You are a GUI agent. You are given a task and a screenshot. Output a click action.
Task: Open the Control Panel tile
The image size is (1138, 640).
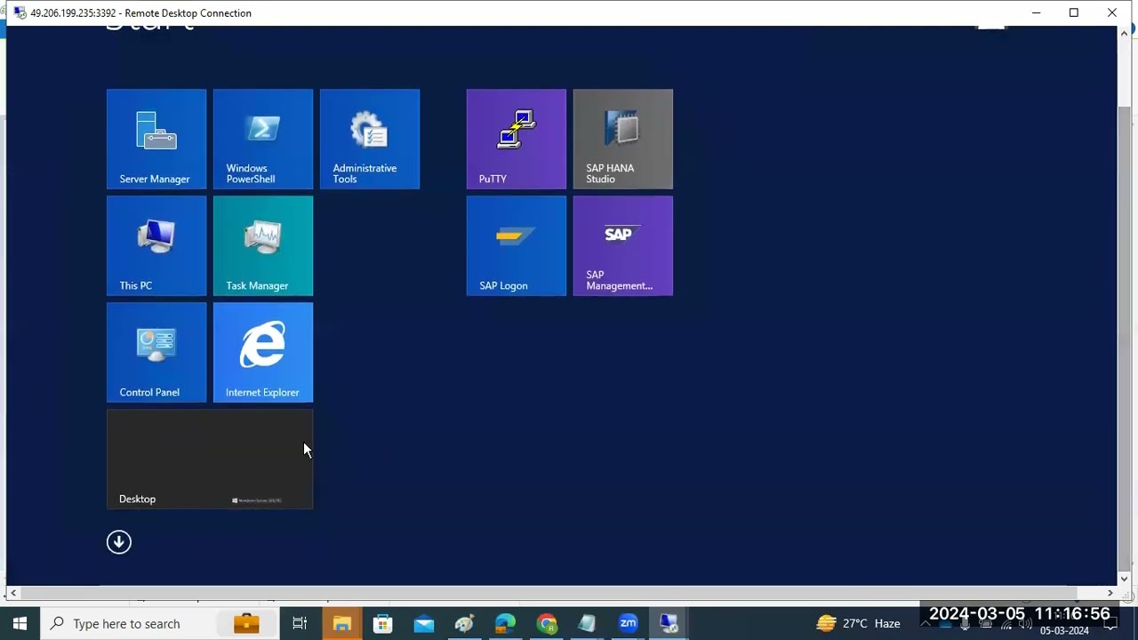coord(156,352)
